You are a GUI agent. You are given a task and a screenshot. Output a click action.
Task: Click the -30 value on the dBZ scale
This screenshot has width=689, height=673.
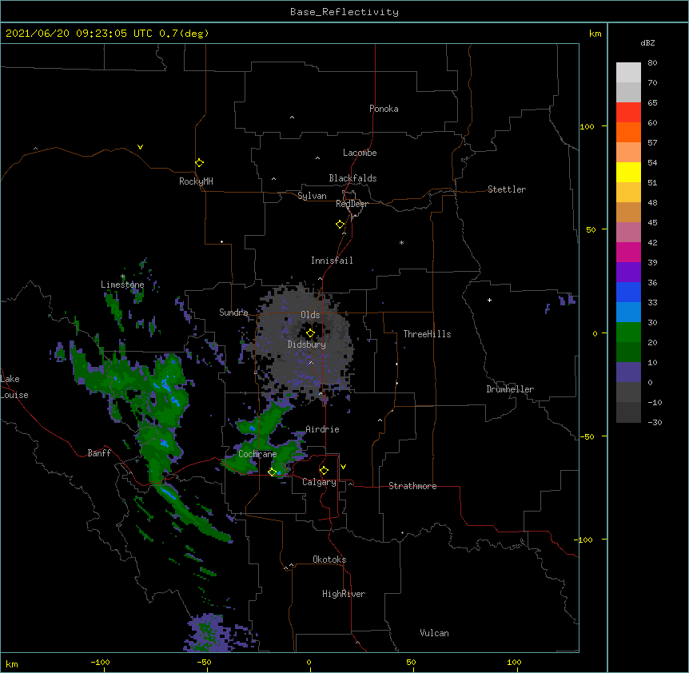(x=655, y=423)
